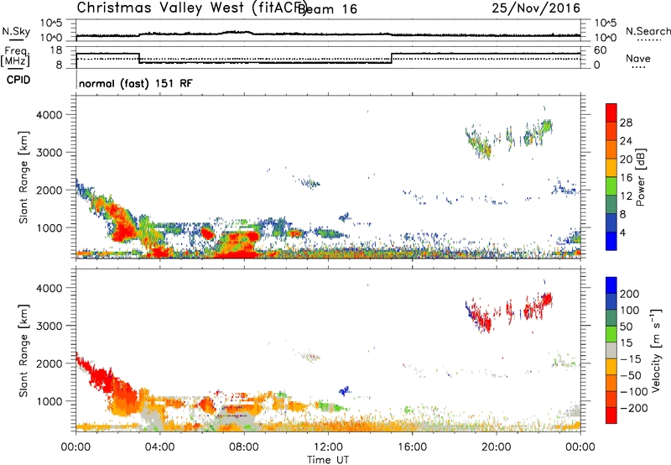
Task: Click the date '25/Nov/2016'
Action: 536,8
